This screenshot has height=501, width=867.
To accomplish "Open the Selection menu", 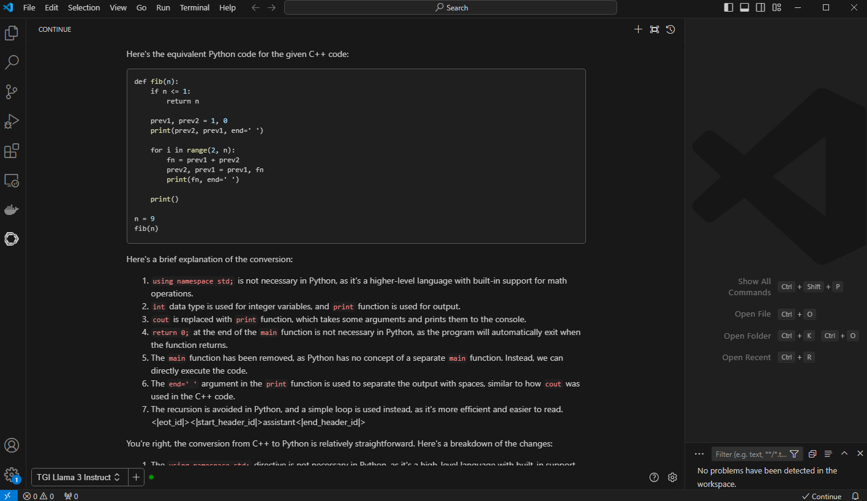I will coord(84,7).
